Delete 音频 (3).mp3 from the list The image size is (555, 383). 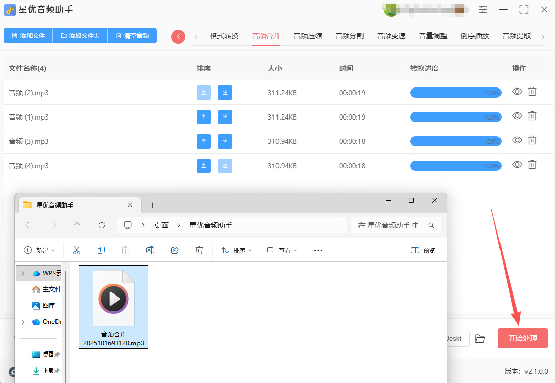[532, 140]
